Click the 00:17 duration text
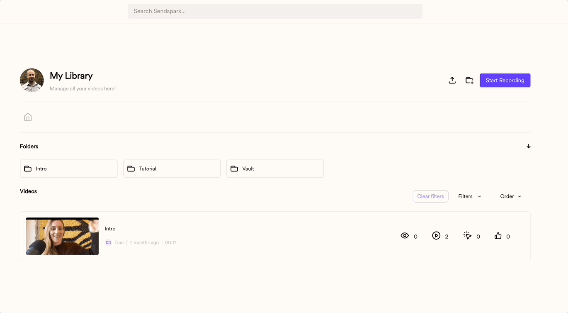568x313 pixels. pos(171,242)
